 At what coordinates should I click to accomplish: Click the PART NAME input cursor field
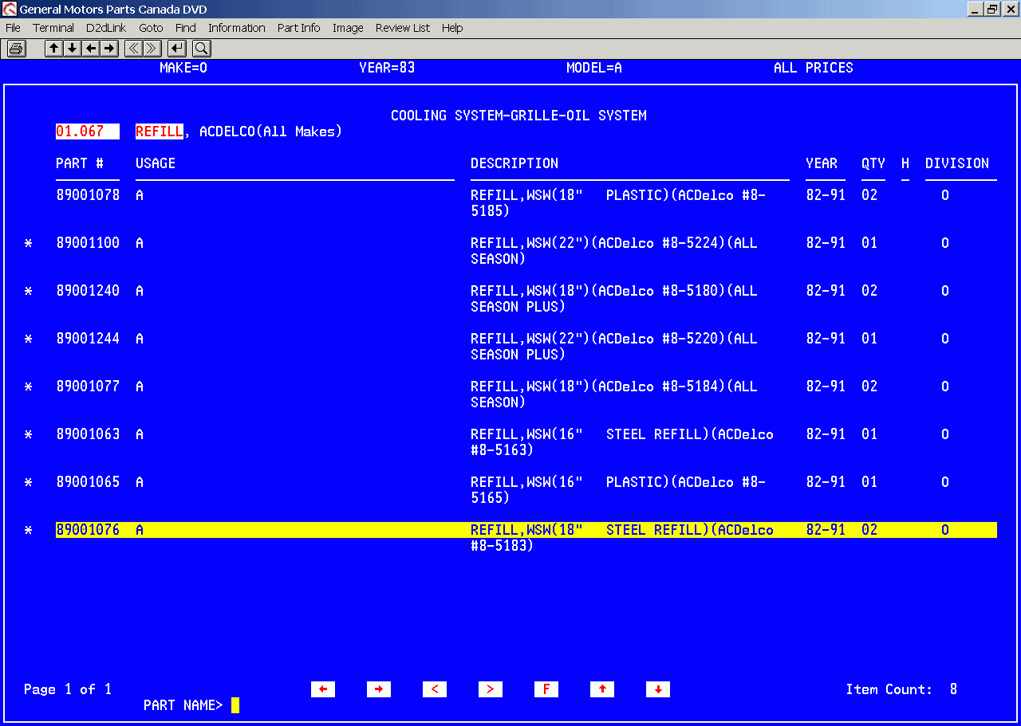click(x=235, y=705)
